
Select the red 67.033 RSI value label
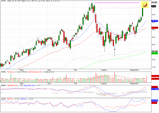coord(154,103)
